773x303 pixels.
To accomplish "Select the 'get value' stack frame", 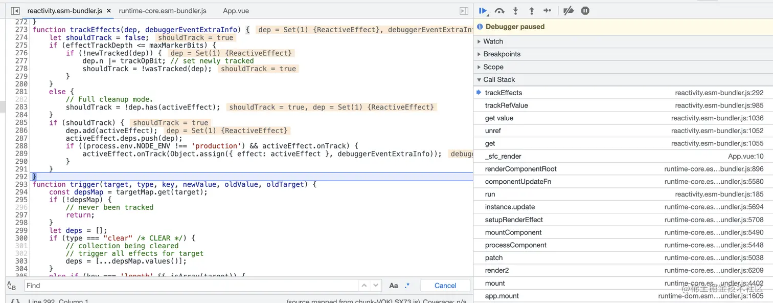I will click(623, 118).
